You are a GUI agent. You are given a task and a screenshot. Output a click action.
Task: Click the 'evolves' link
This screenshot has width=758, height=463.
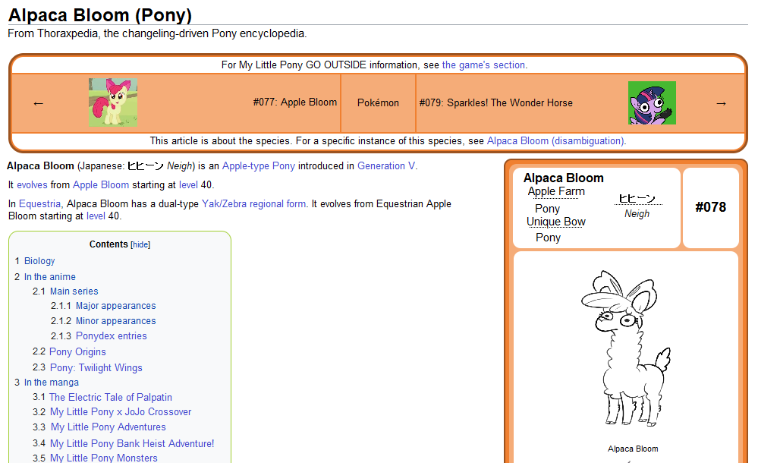[32, 184]
